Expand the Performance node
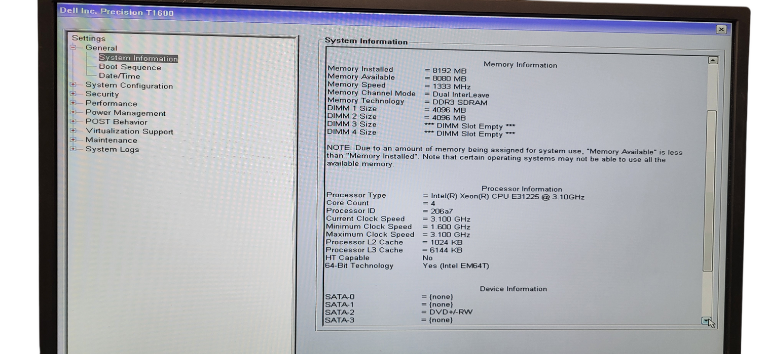Viewport: 768px width, 354px height. pyautogui.click(x=73, y=103)
